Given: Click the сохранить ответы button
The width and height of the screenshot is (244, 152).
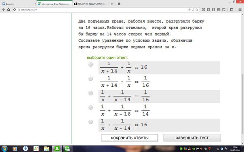Looking at the screenshot, I should [x=130, y=138].
